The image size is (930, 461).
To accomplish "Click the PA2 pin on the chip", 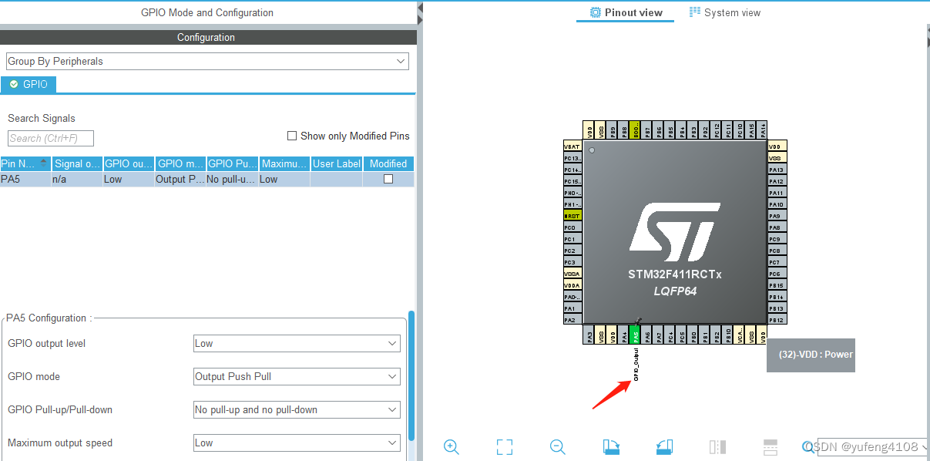I will pos(572,320).
